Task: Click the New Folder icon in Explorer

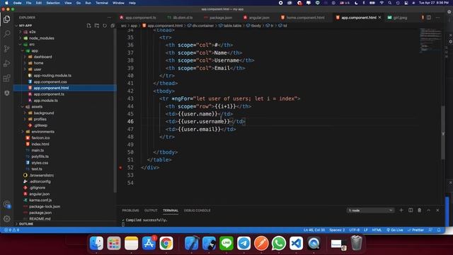Action: 96,25
